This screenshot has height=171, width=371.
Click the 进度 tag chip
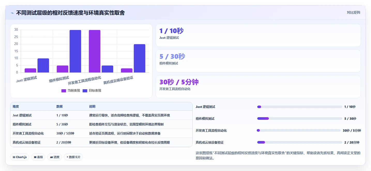pos(55,157)
